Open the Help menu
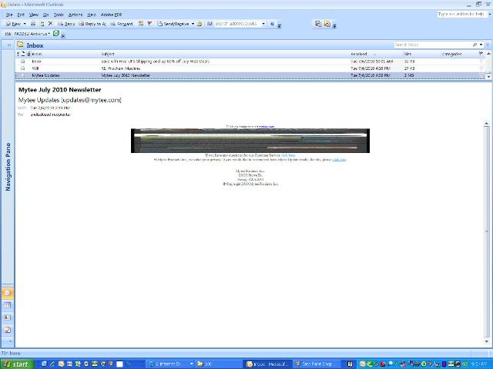 click(92, 15)
